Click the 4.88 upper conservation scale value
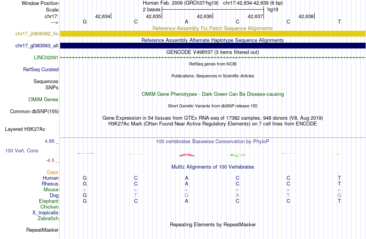Viewport: 366px width, 239px height. [x=49, y=141]
